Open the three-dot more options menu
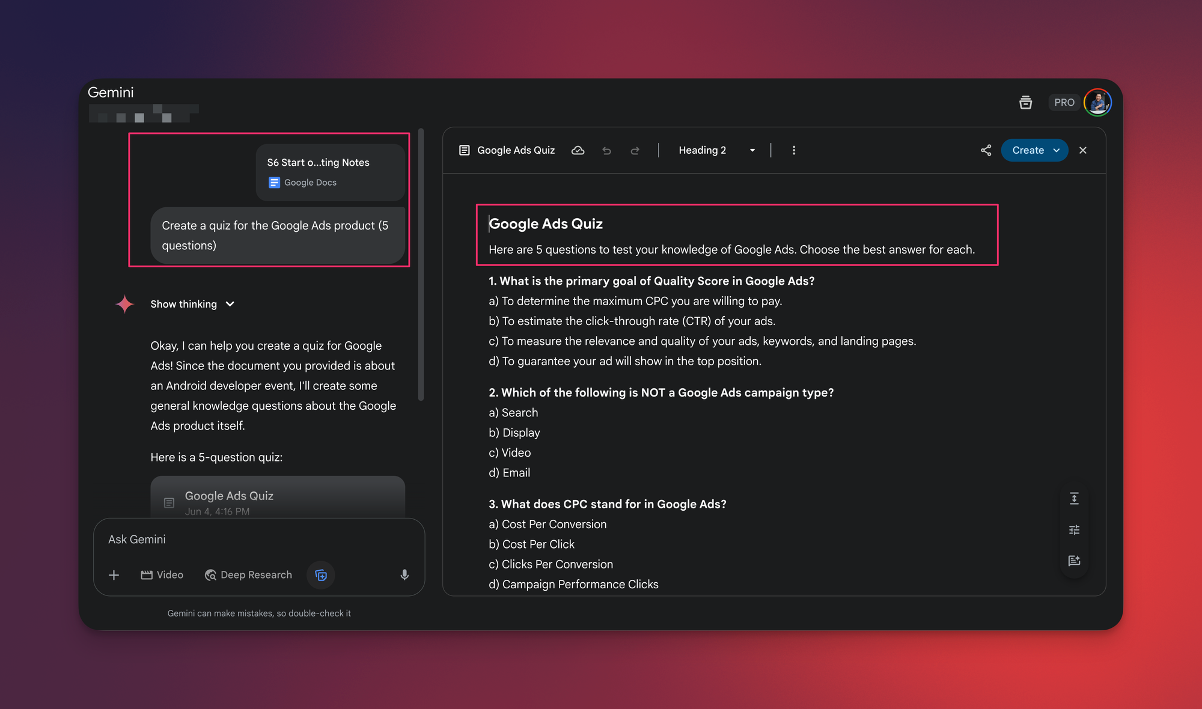The height and width of the screenshot is (709, 1202). [x=794, y=150]
